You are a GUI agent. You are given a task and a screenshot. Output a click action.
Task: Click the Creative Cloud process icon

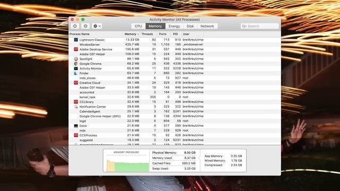tap(75, 83)
